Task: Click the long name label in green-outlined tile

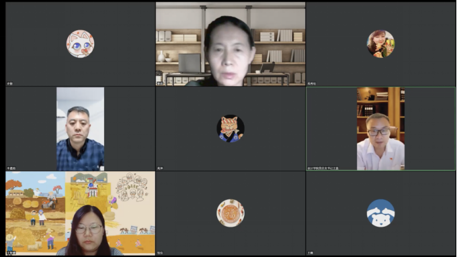Action: click(323, 168)
